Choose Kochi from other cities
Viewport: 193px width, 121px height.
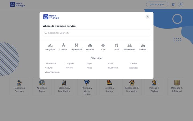point(110,63)
